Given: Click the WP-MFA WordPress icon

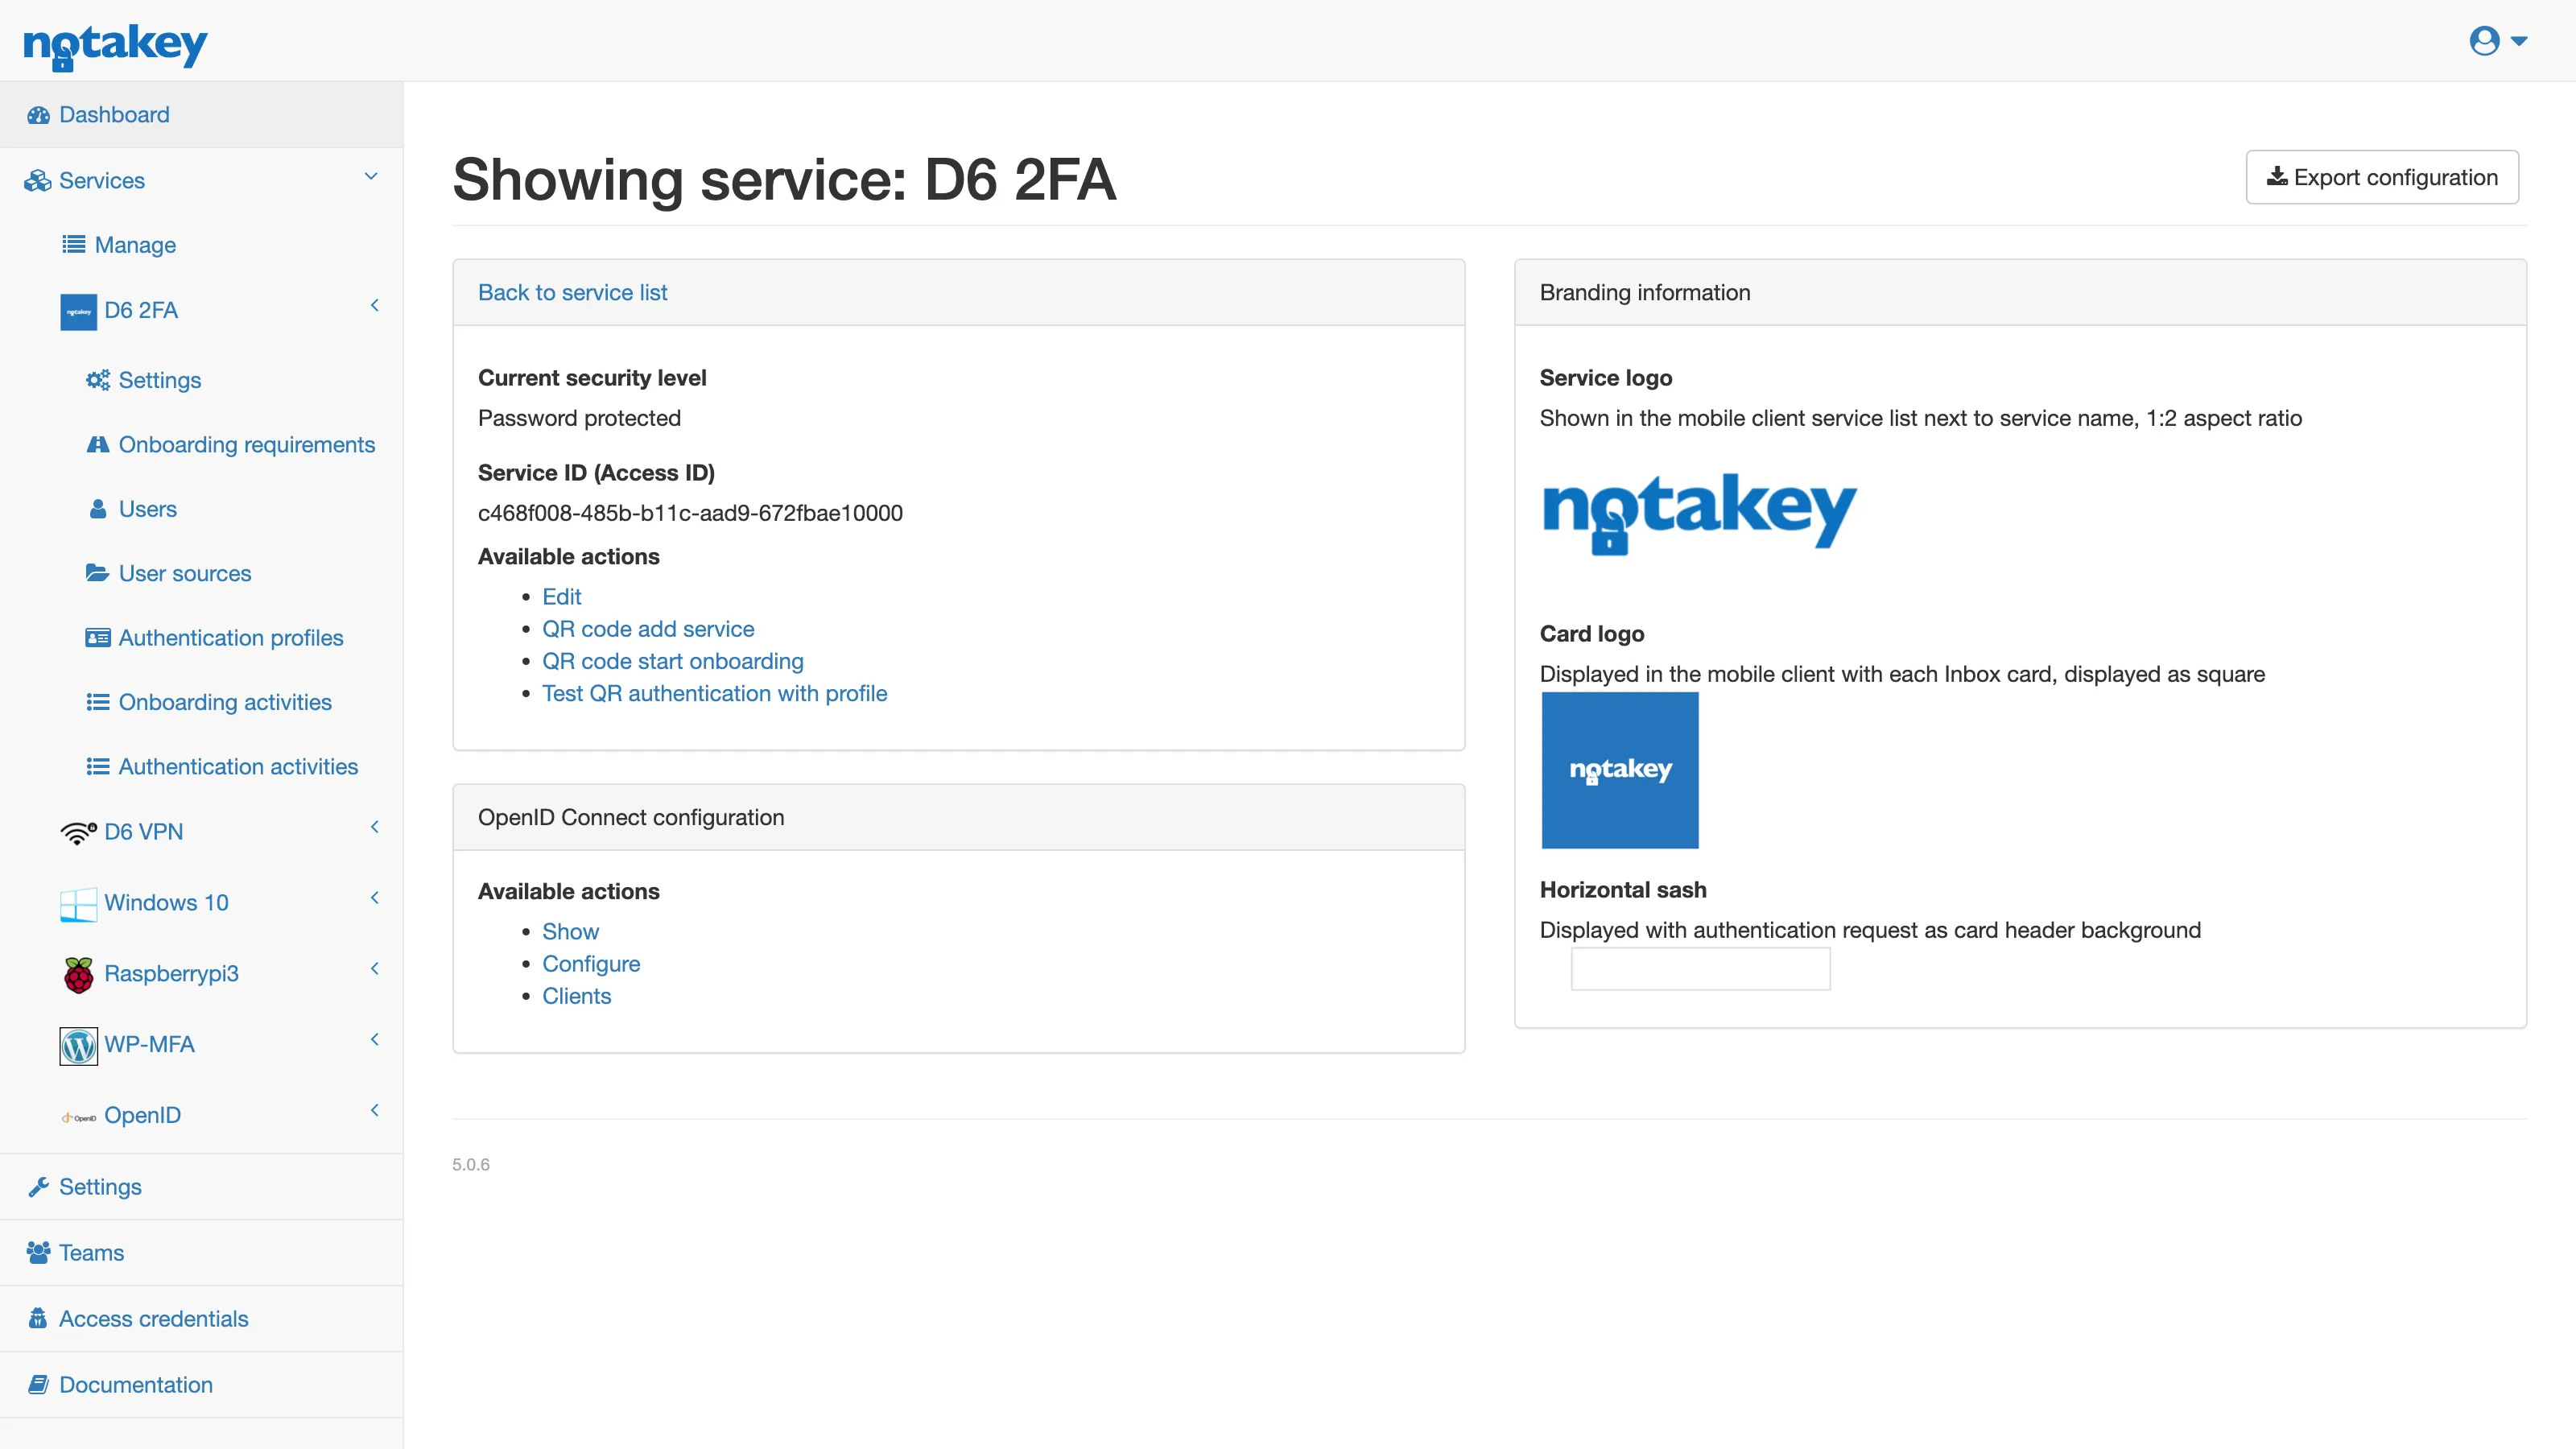Looking at the screenshot, I should click(78, 1046).
